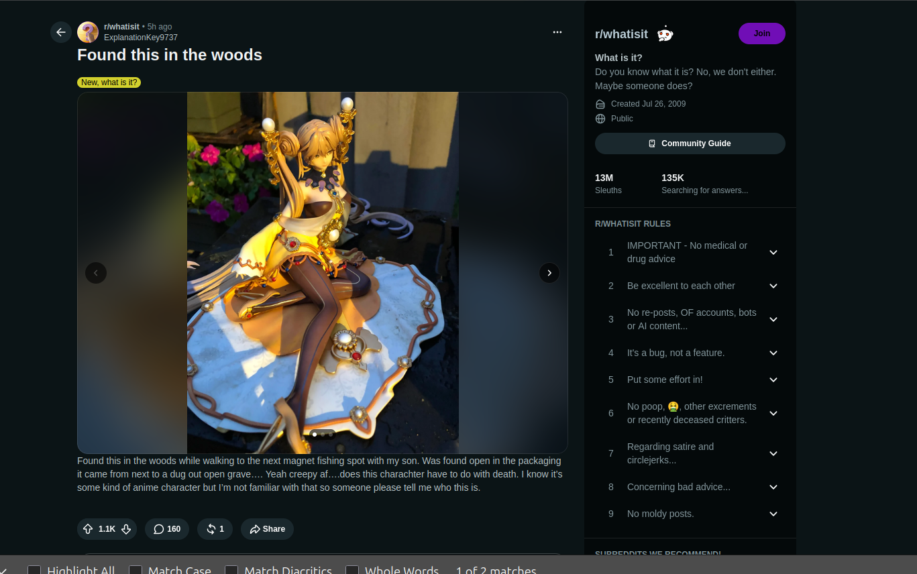Open the Community Guide
This screenshot has width=917, height=574.
pyautogui.click(x=690, y=143)
